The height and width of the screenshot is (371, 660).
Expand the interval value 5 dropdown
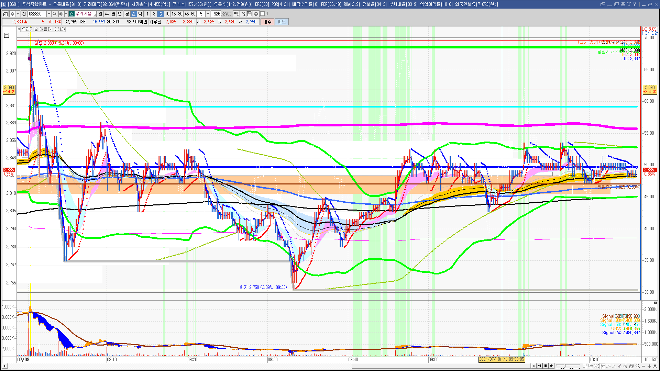[208, 14]
